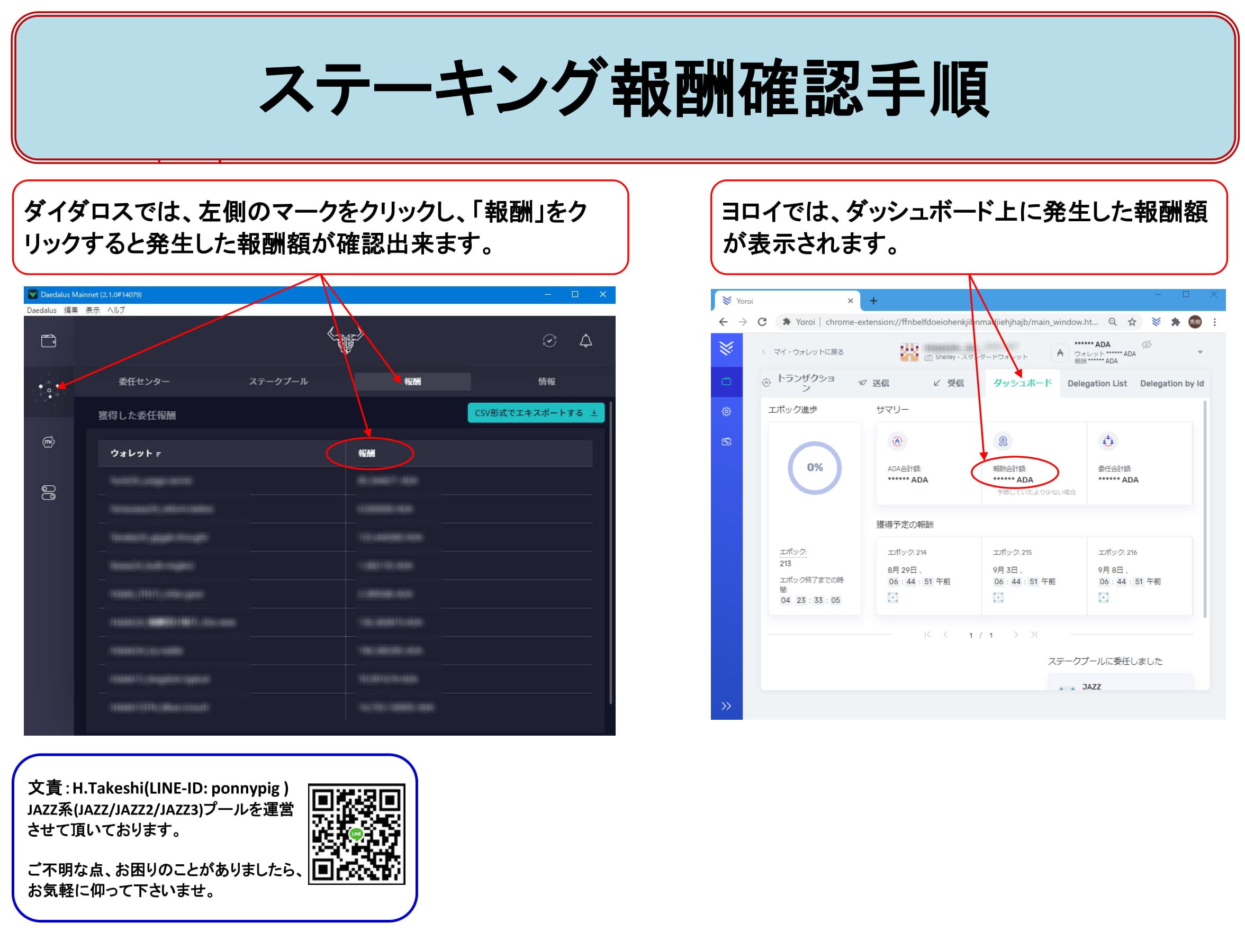
Task: Expand Yoroi sidebar with double chevron
Action: pos(726,706)
